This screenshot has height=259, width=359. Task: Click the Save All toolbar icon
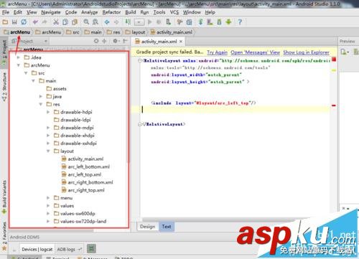coord(14,22)
